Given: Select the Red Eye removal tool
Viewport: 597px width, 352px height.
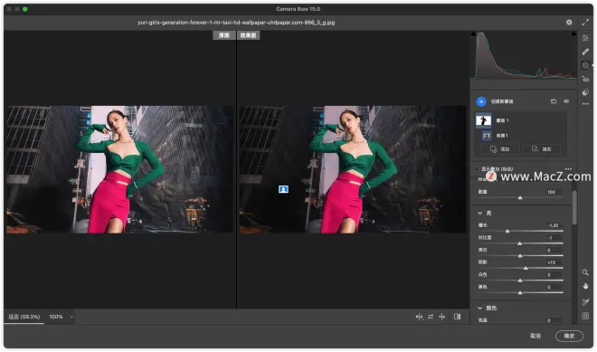Looking at the screenshot, I should pyautogui.click(x=585, y=79).
